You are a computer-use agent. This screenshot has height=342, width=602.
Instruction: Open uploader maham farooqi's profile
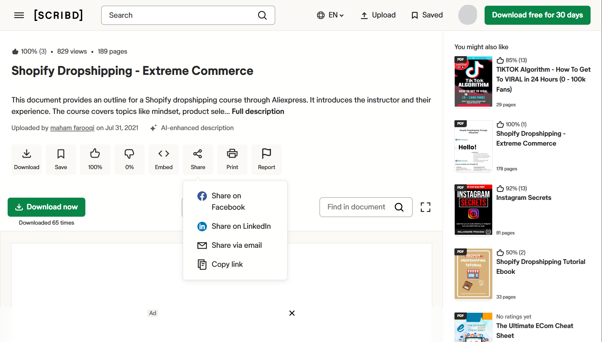pyautogui.click(x=72, y=128)
